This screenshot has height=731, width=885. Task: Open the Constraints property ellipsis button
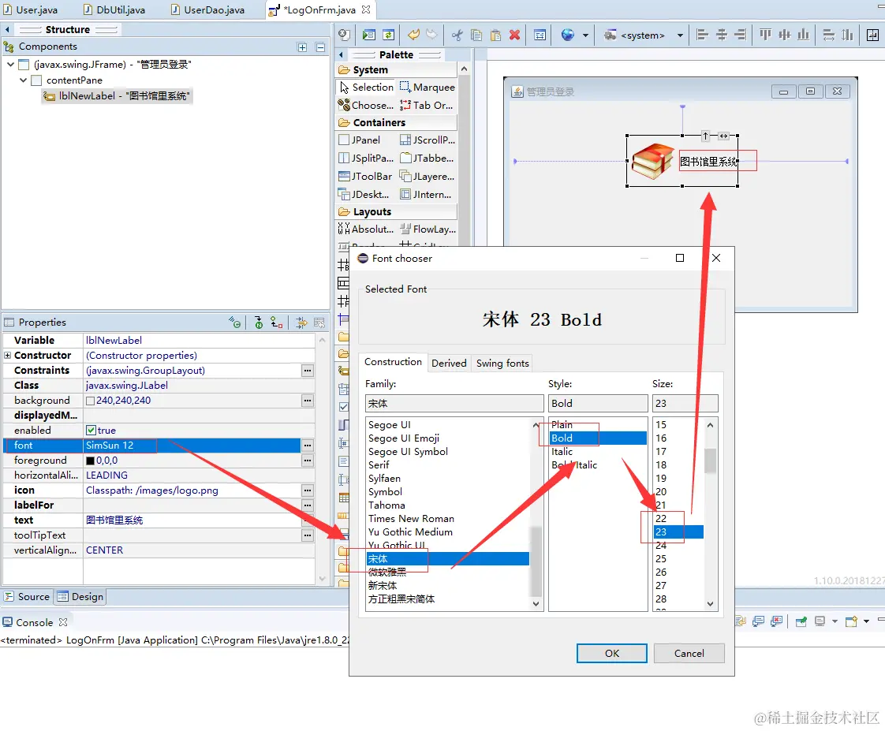[x=308, y=371]
